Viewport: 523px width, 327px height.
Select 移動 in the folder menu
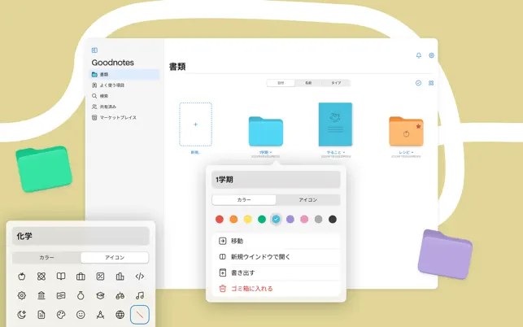277,241
